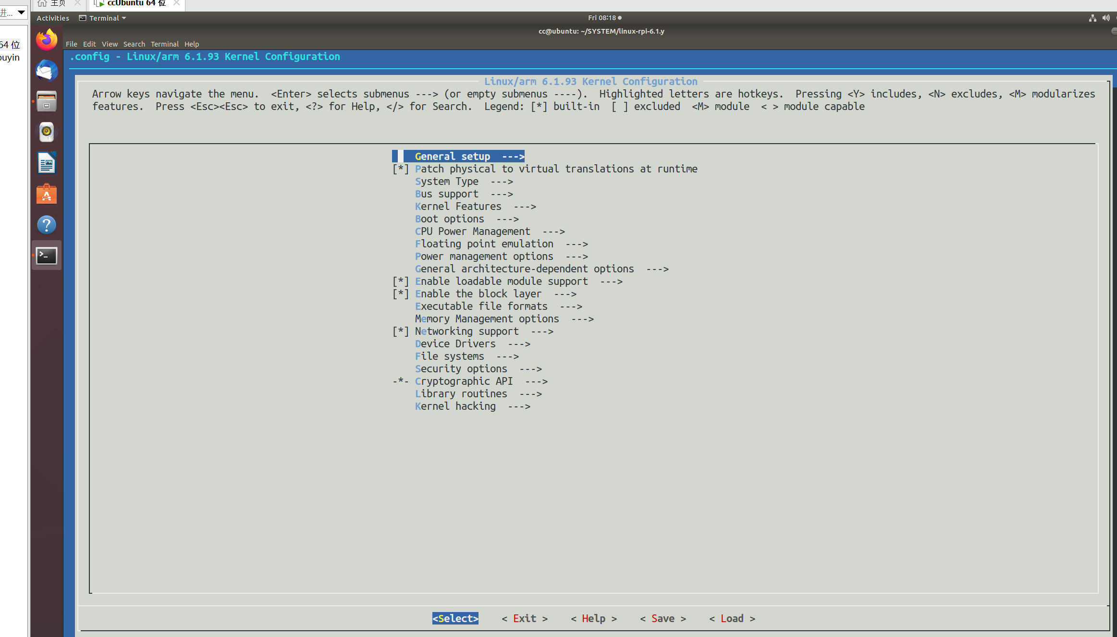
Task: Launch LibreOffice Writer from dock
Action: click(x=47, y=163)
